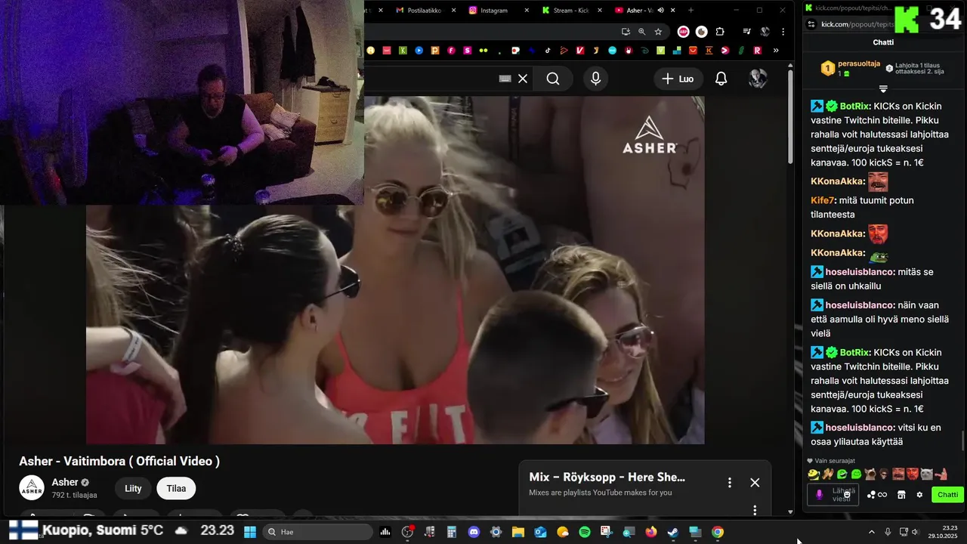Image resolution: width=967 pixels, height=544 pixels.
Task: Expand hidden bookmarks with double chevron
Action: [776, 51]
